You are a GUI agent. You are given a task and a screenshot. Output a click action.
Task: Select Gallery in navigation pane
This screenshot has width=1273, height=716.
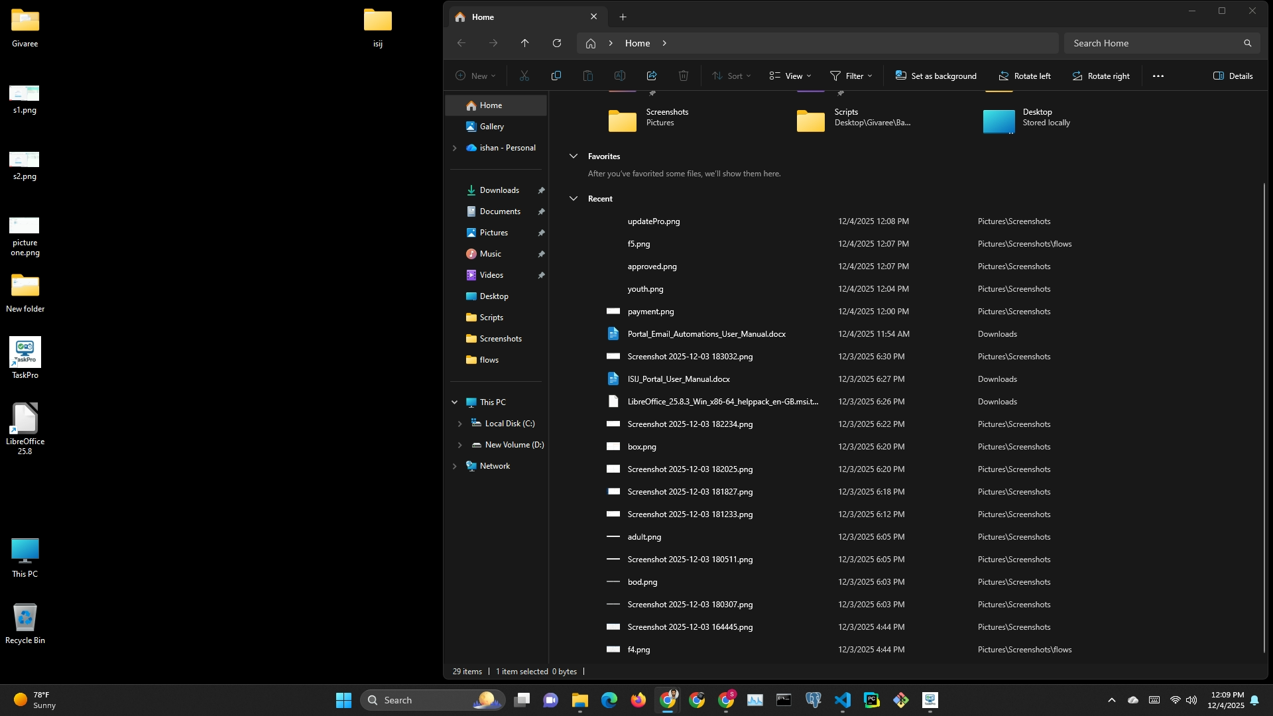click(491, 127)
